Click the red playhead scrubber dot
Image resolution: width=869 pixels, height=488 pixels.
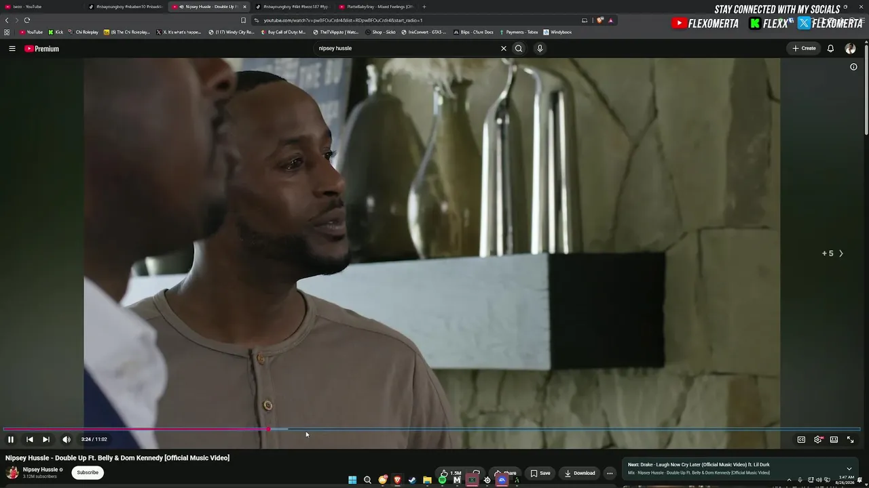coord(269,429)
